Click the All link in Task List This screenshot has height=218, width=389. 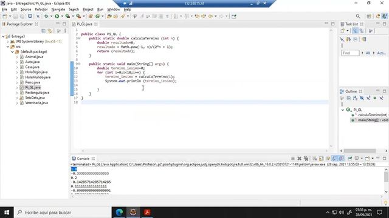pos(368,53)
